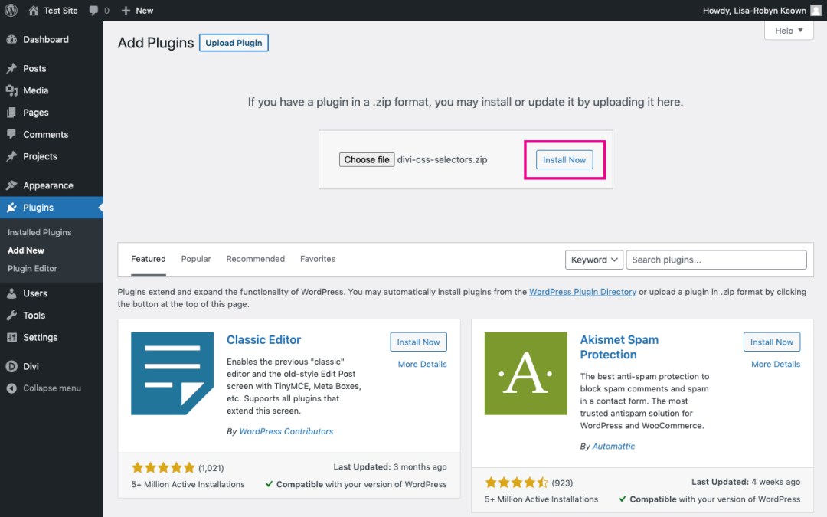827x517 pixels.
Task: Open the Akismet Spam Protection title link
Action: (x=619, y=347)
